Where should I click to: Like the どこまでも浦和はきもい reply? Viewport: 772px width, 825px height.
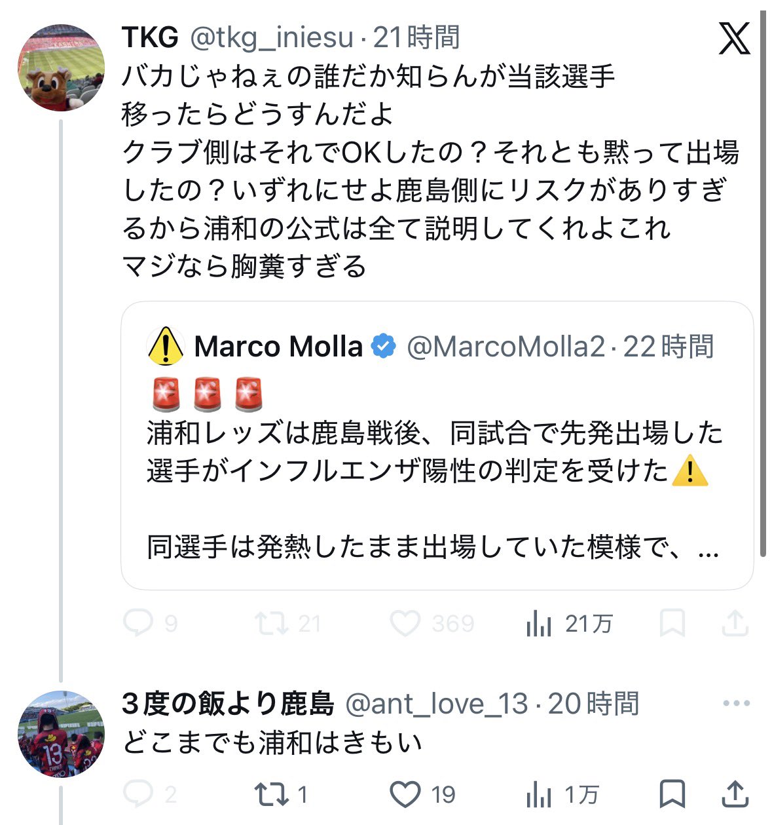pos(405,794)
